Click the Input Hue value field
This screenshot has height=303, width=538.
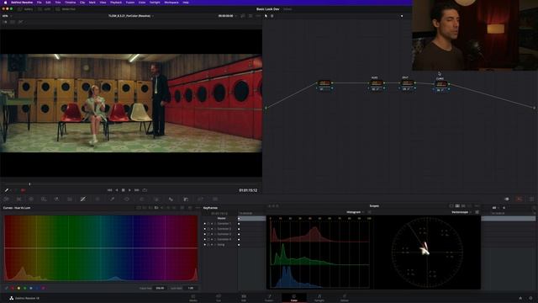point(160,288)
